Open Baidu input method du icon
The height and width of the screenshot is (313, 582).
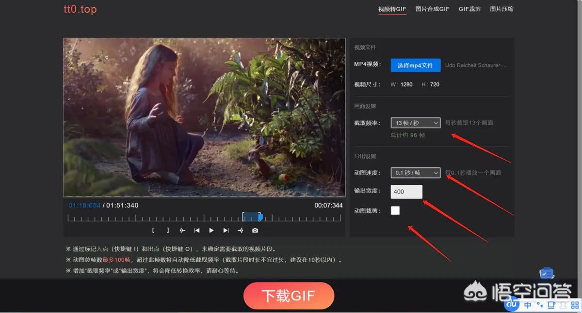(512, 304)
